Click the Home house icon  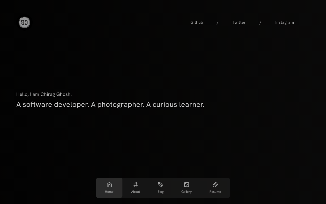point(109,185)
